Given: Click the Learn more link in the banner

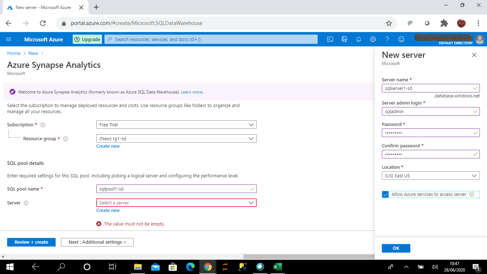Looking at the screenshot, I should click(192, 92).
